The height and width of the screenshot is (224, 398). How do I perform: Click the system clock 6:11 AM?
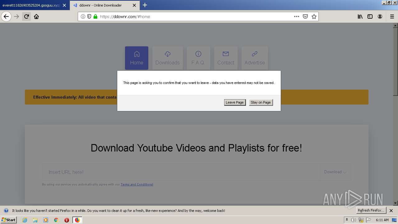(x=382, y=220)
